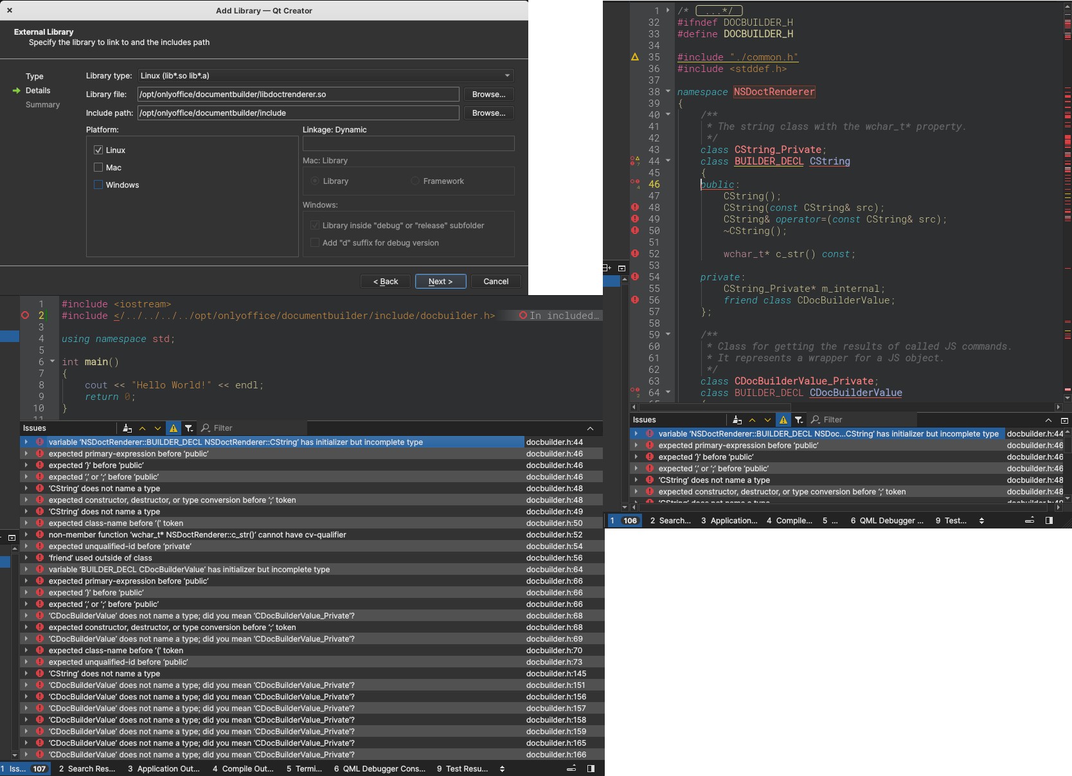The height and width of the screenshot is (776, 1072).
Task: Open '3 Application Out...' tab in left window
Action: (164, 768)
